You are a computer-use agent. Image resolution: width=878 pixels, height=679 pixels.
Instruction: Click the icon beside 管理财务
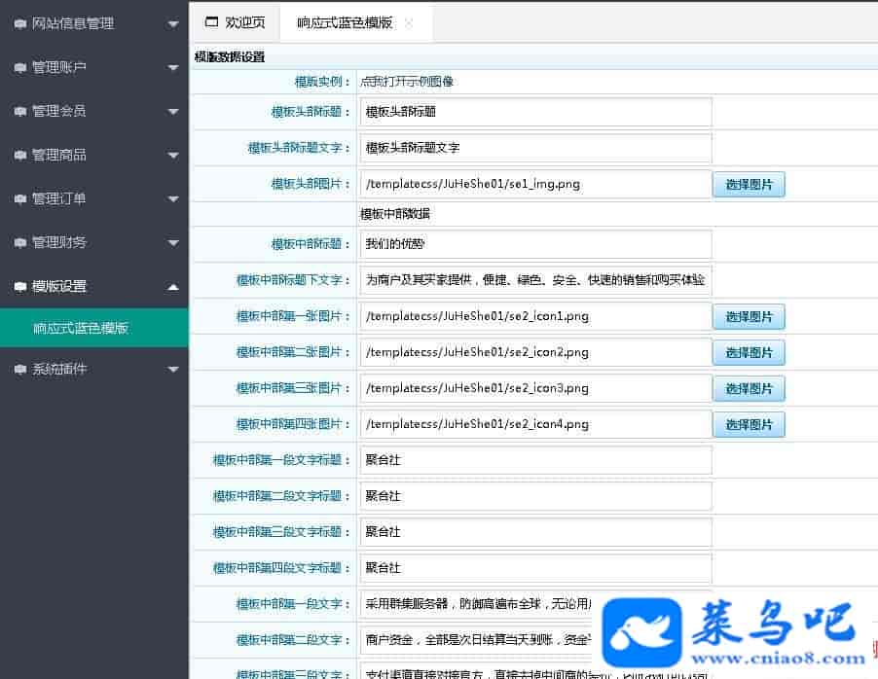tap(20, 242)
